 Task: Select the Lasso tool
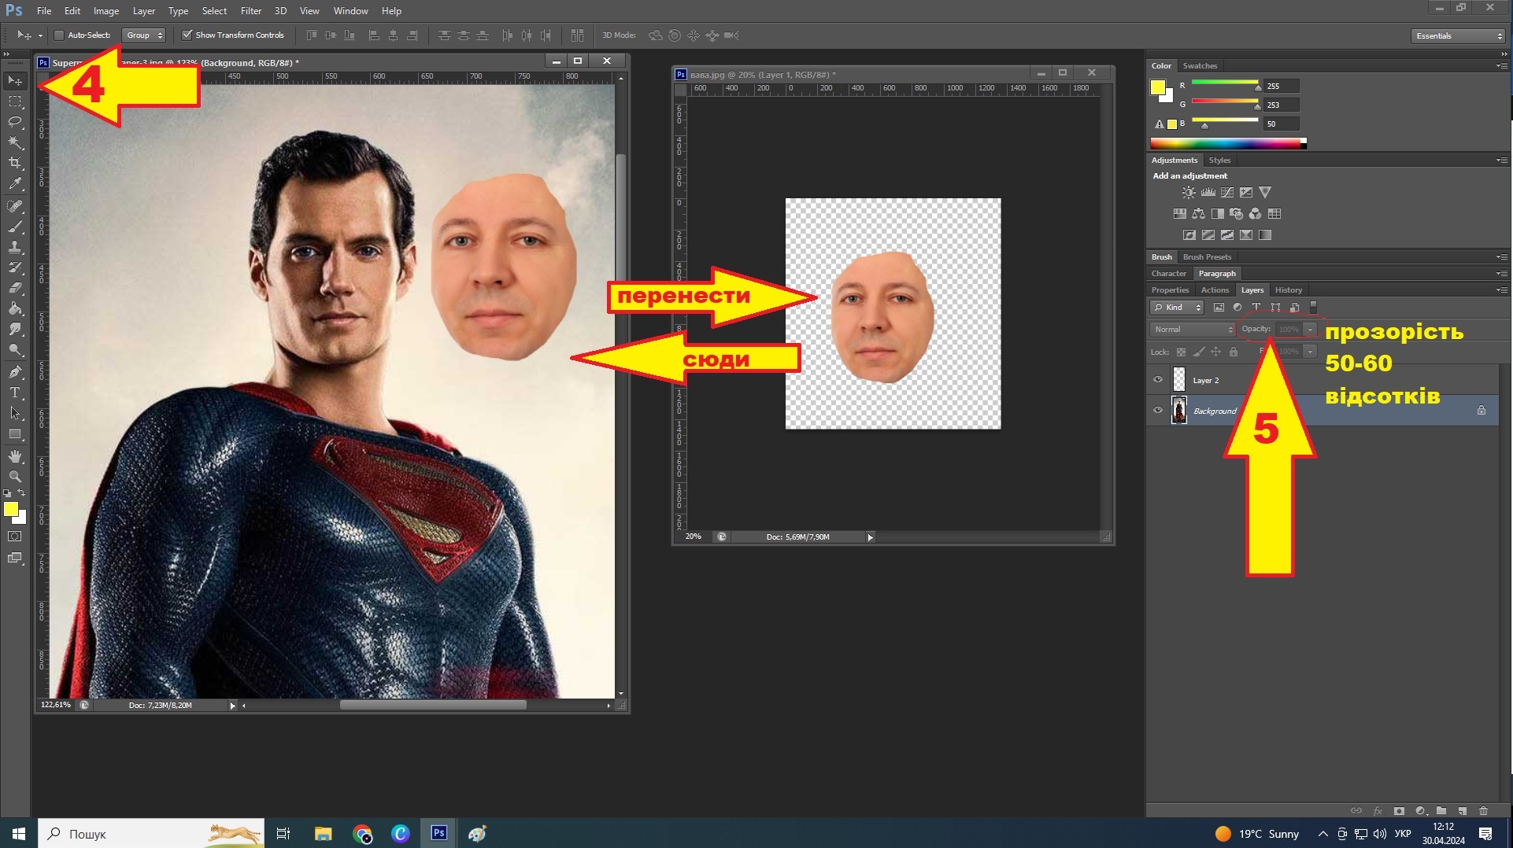pyautogui.click(x=15, y=122)
